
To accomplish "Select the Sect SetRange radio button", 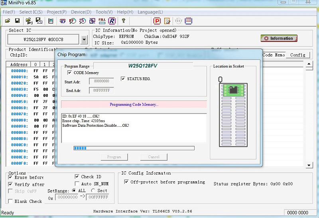I will 93,191.
